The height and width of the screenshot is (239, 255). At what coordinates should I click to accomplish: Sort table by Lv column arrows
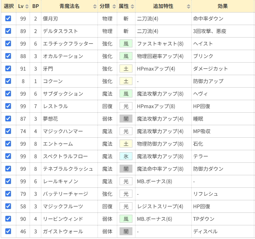click(27, 6)
